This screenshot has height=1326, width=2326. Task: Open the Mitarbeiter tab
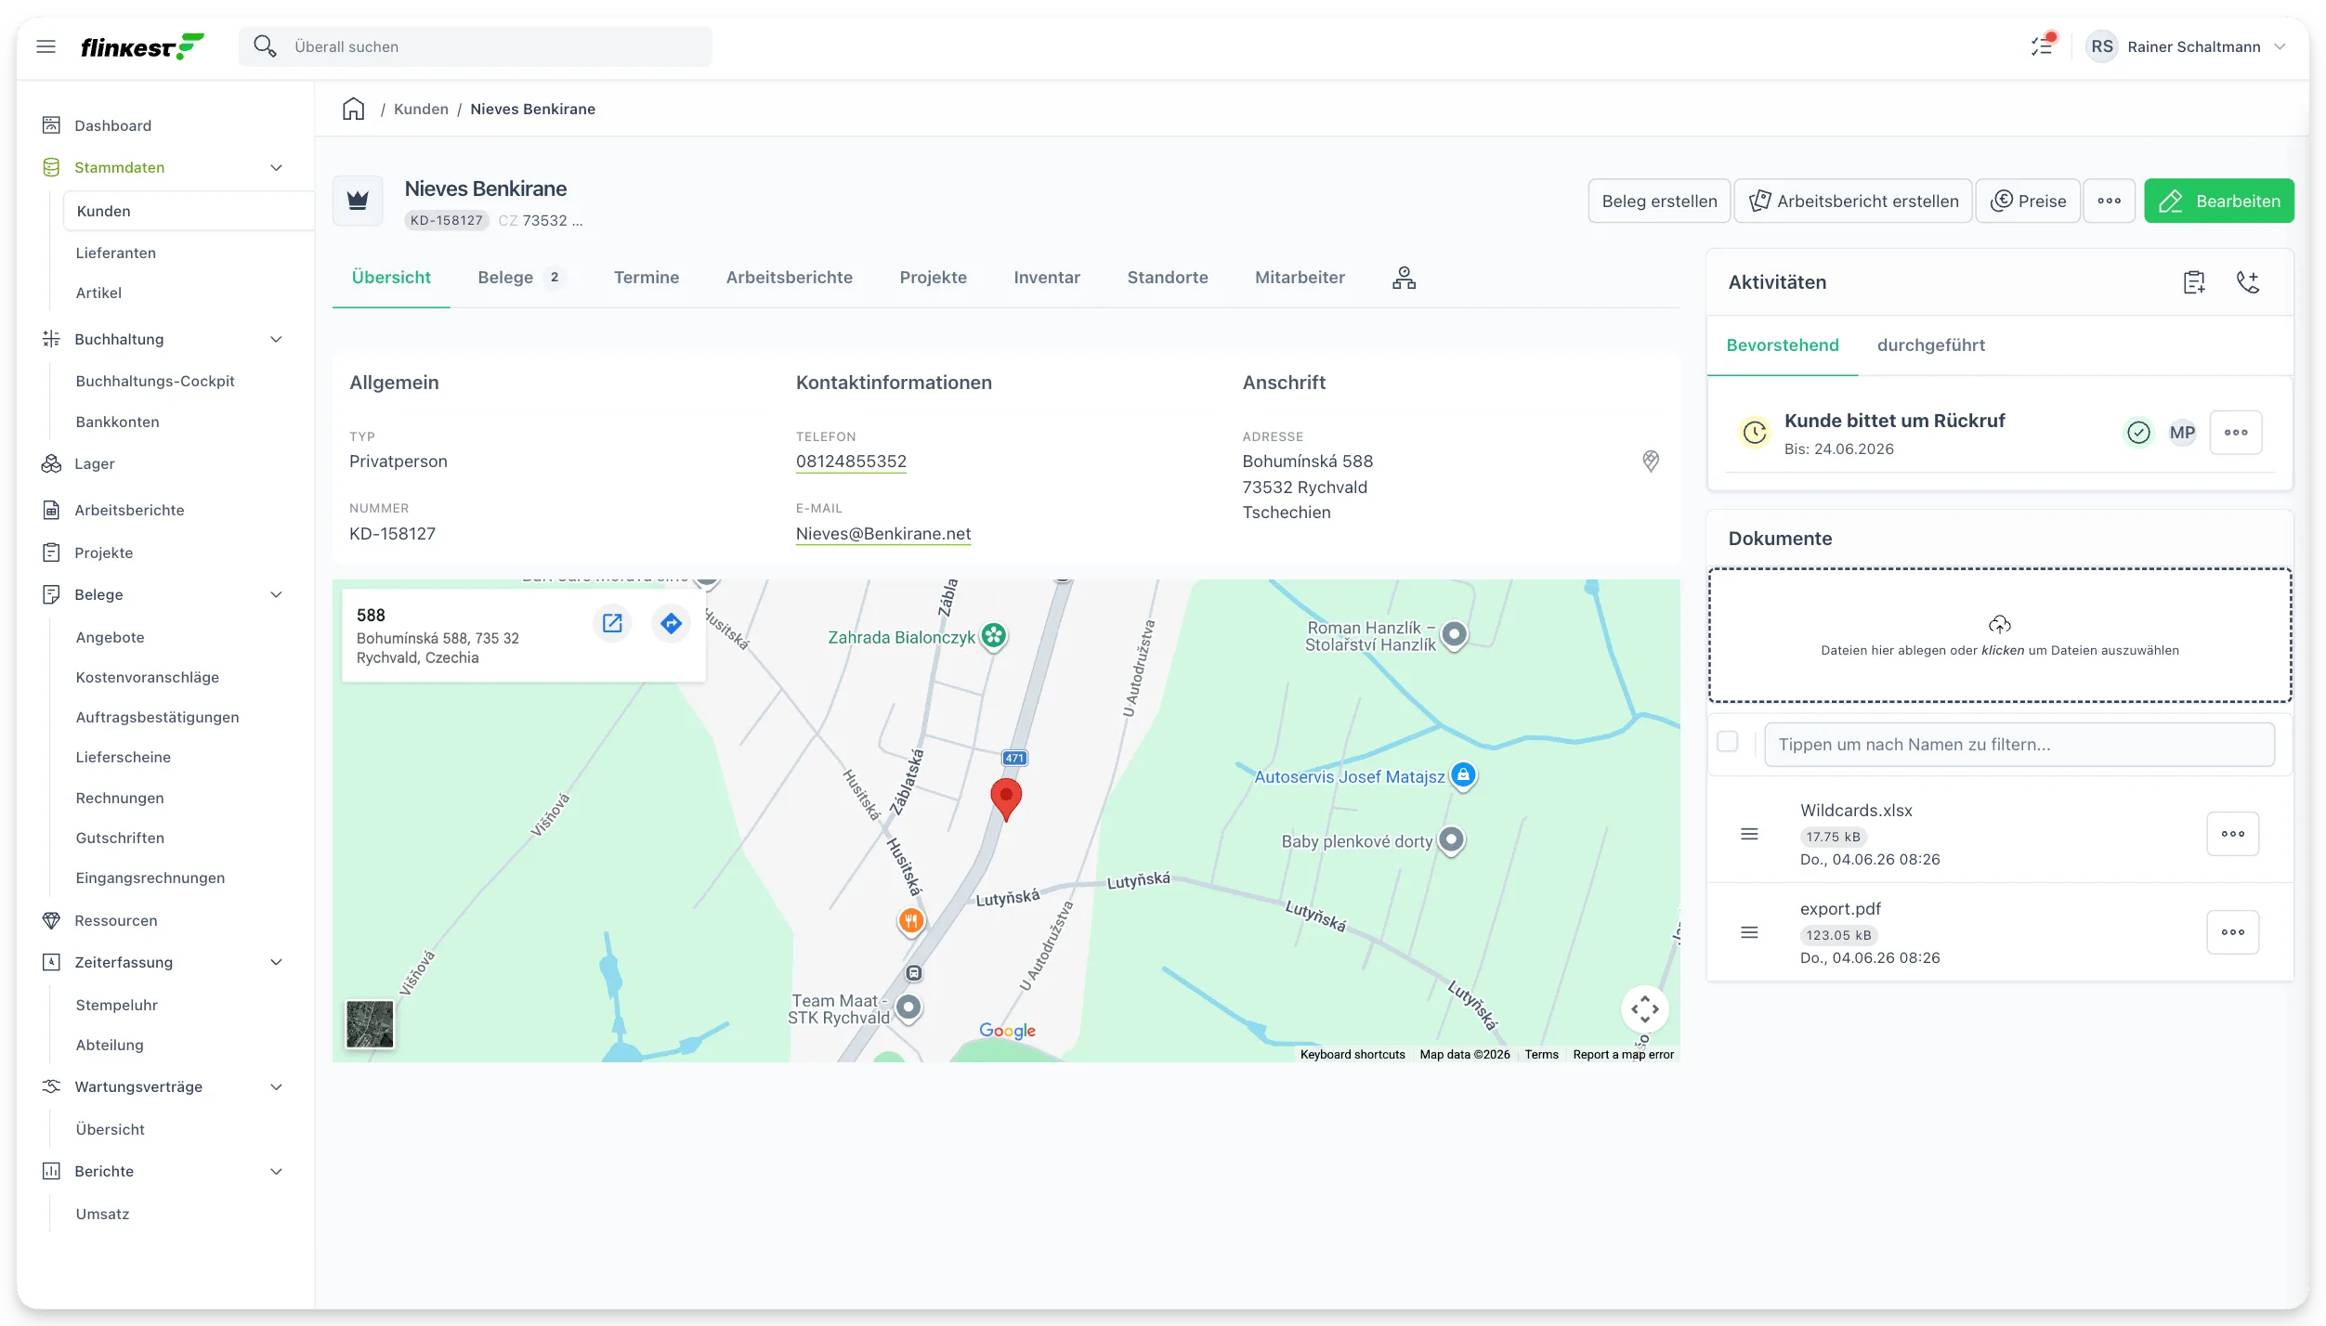tap(1300, 278)
